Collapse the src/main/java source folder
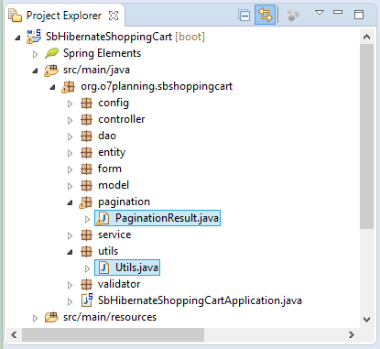Viewport: 380px width, 349px height. click(35, 71)
